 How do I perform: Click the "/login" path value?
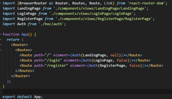53,60
